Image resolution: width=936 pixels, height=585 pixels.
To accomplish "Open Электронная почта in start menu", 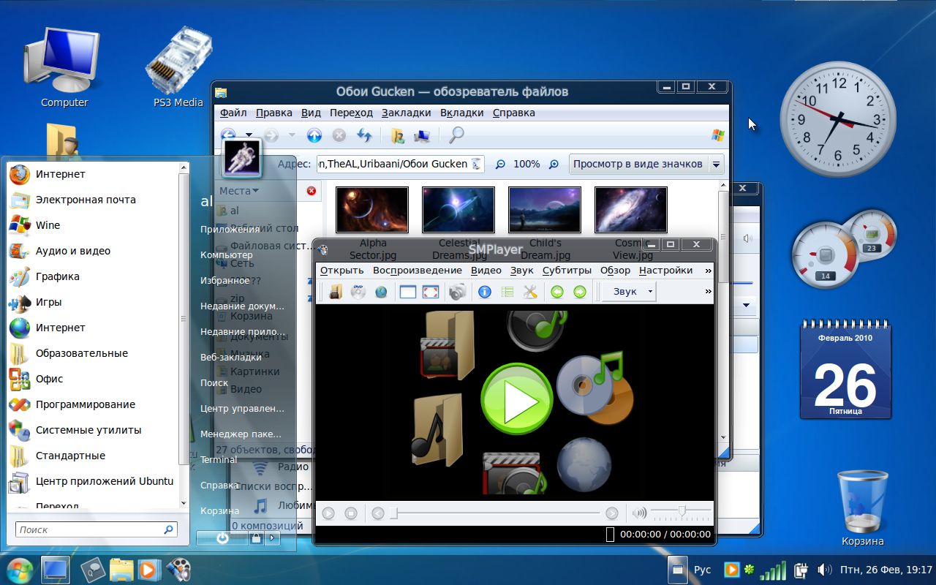I will pos(94,200).
